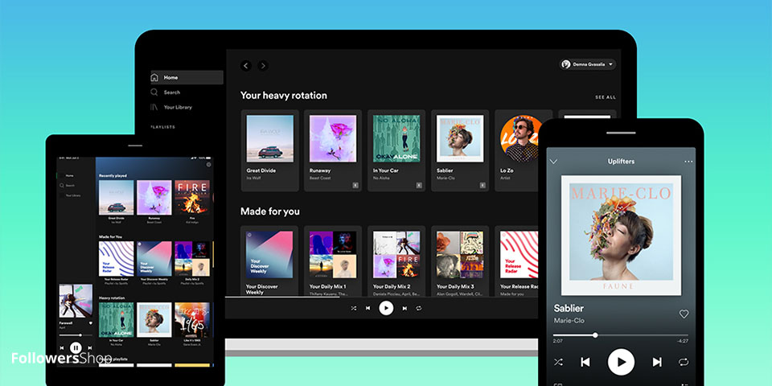Toggle repeat on the phone player
The width and height of the screenshot is (772, 386).
coord(684,363)
